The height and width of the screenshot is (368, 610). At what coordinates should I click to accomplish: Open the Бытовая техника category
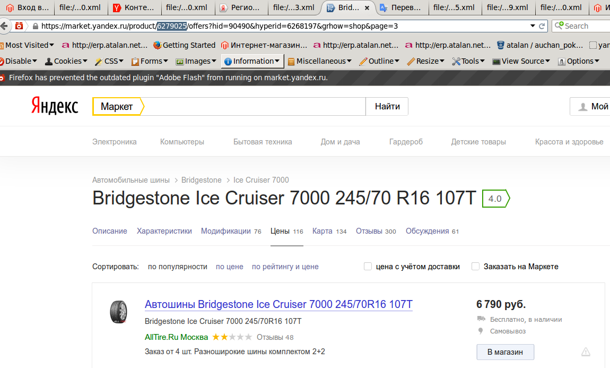(x=263, y=142)
